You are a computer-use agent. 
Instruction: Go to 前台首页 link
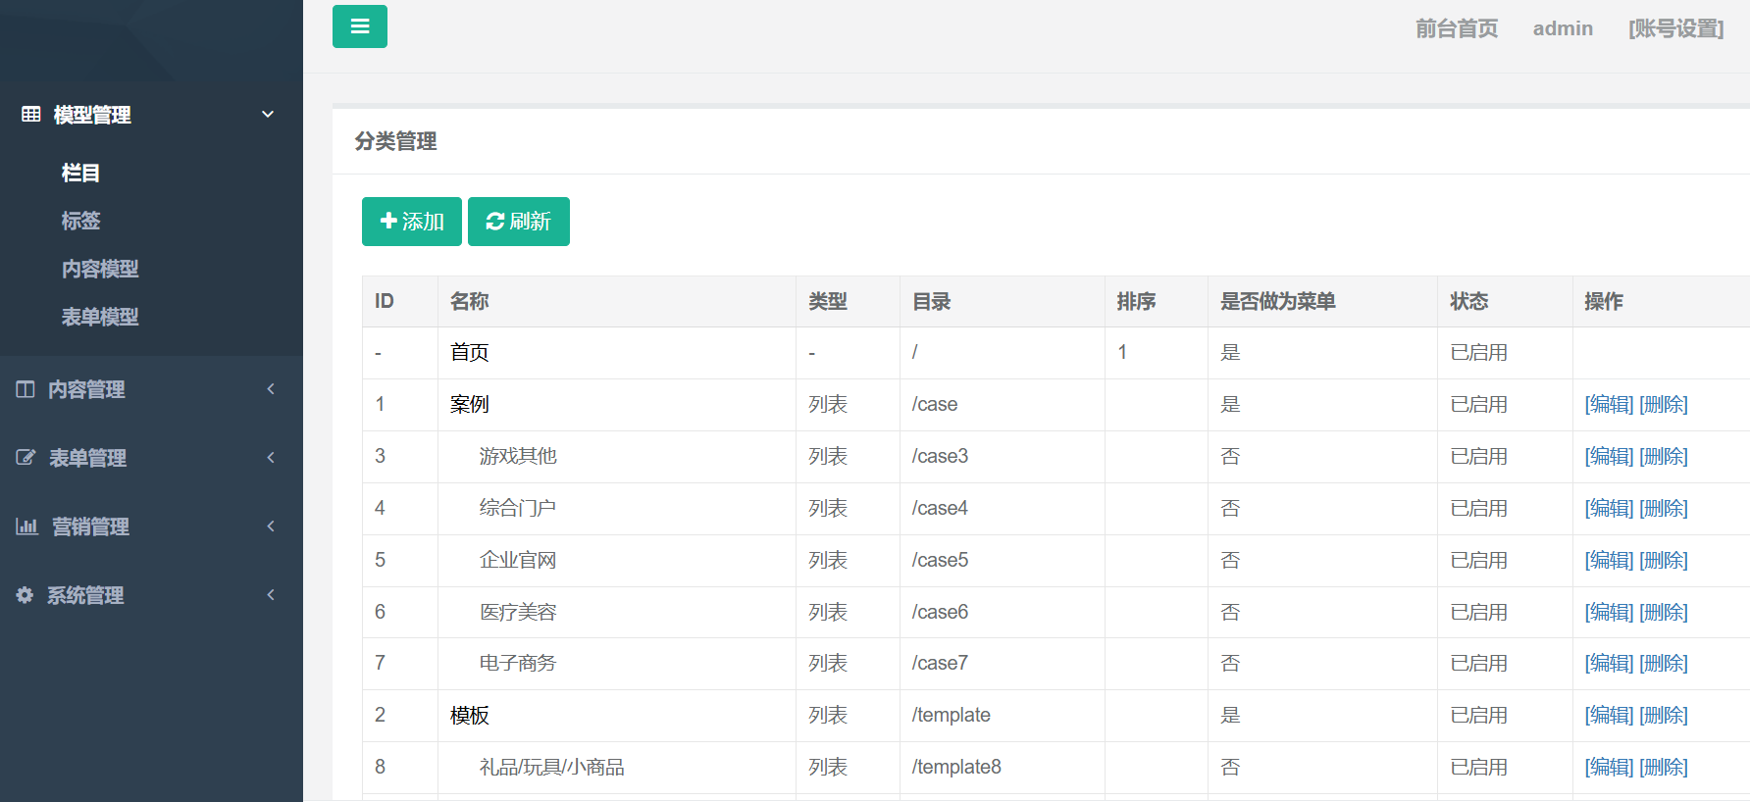(1457, 28)
